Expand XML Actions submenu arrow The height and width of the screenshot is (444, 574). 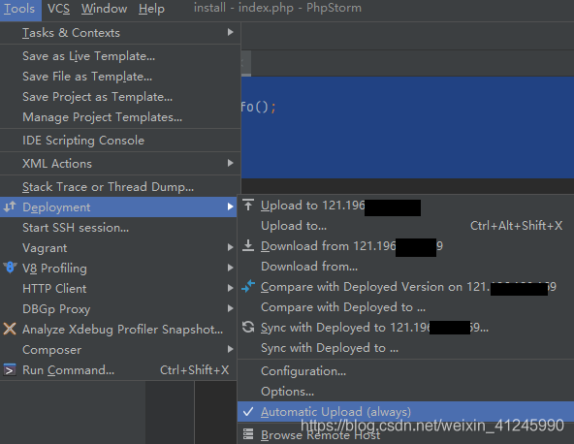tap(230, 163)
